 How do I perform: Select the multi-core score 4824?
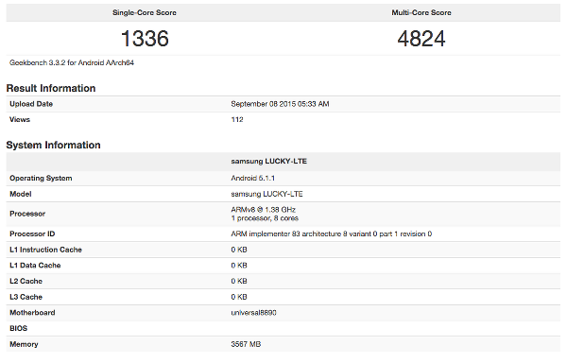tap(421, 39)
